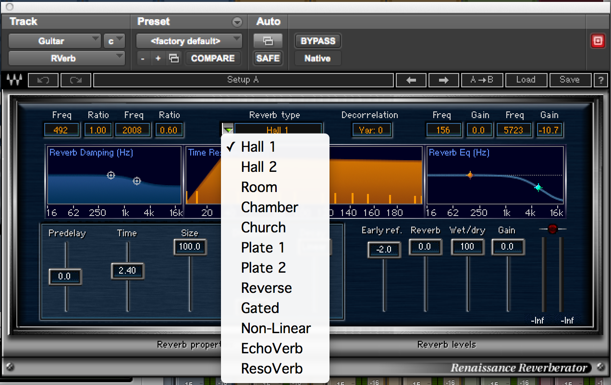
Task: Select Plate 2 in the menu
Action: click(x=275, y=268)
